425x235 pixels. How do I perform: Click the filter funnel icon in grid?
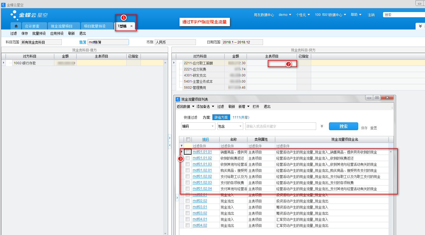182,146
